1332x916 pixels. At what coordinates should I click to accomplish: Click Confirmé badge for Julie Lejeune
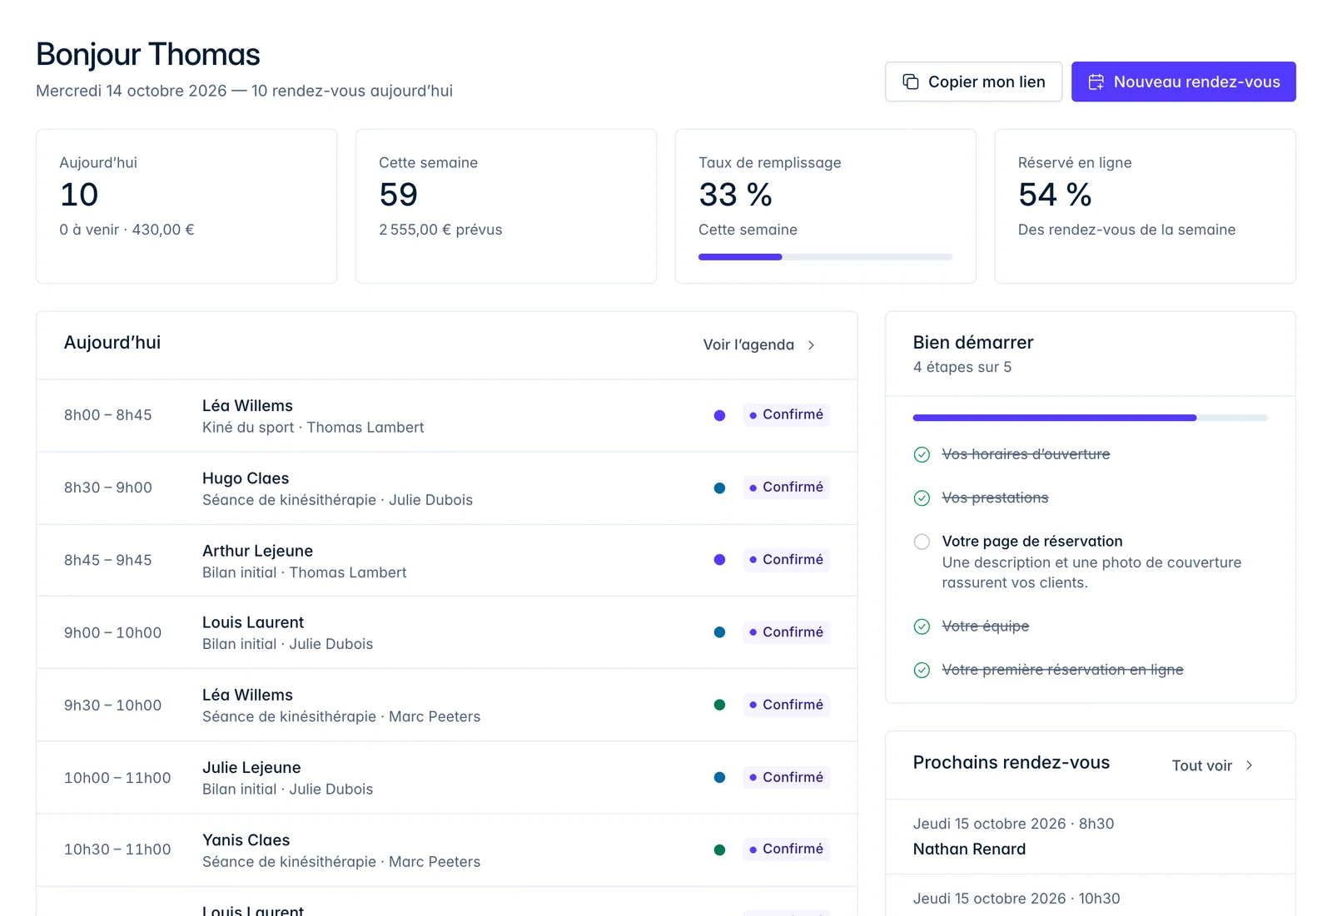click(786, 776)
